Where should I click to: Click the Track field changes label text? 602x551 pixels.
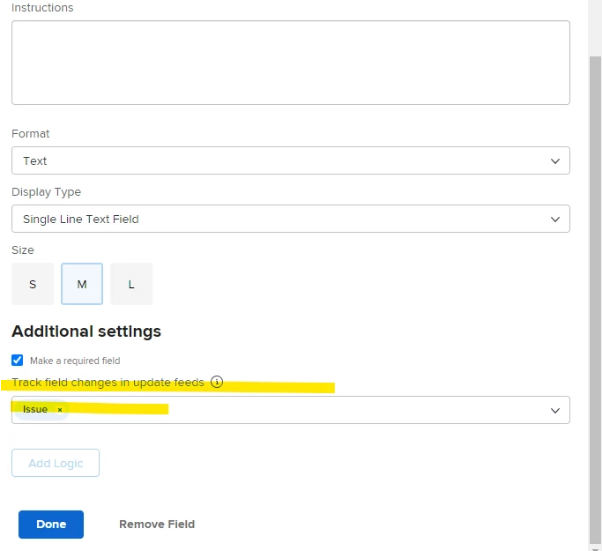tap(108, 383)
